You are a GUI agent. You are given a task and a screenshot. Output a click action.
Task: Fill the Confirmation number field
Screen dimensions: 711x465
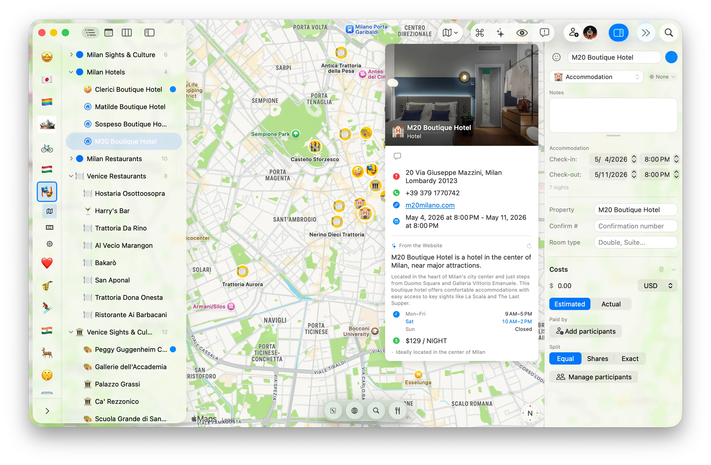coord(635,226)
